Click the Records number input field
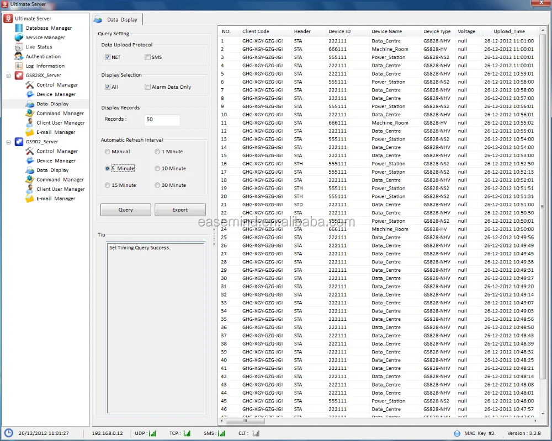Screen dimensions: 552x441 [x=162, y=120]
